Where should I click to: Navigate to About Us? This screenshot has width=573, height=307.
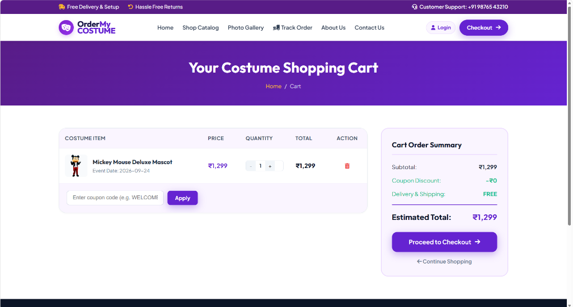click(x=334, y=28)
